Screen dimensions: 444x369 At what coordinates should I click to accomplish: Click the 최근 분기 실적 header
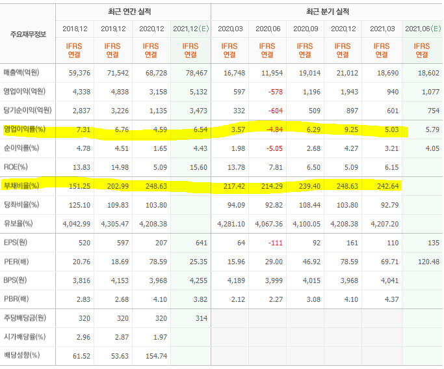point(328,12)
